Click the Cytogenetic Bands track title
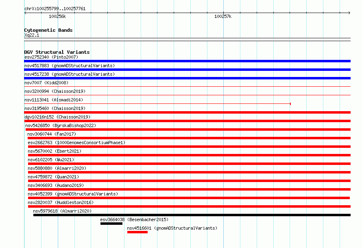This screenshot has width=362, height=248. (48, 30)
